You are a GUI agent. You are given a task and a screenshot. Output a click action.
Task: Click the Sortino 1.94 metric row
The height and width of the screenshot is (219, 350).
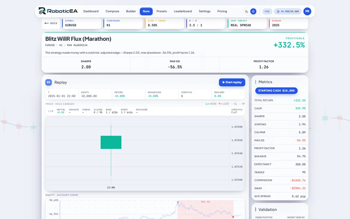pyautogui.click(x=280, y=124)
